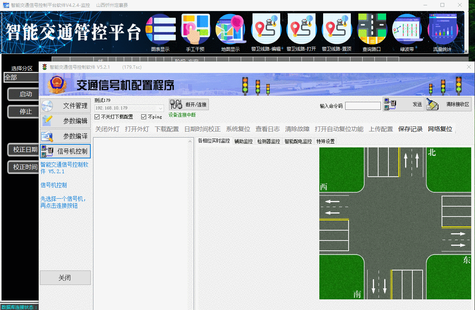The image size is (475, 310).
Task: Click the 警卫线路-置顶 route pin icon
Action: [x=336, y=30]
